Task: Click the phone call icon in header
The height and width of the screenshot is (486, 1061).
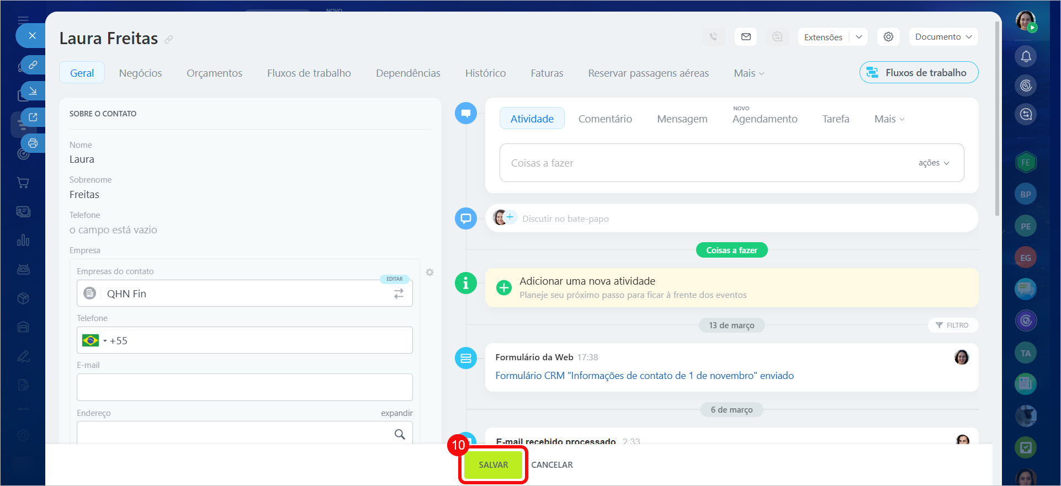Action: [714, 37]
